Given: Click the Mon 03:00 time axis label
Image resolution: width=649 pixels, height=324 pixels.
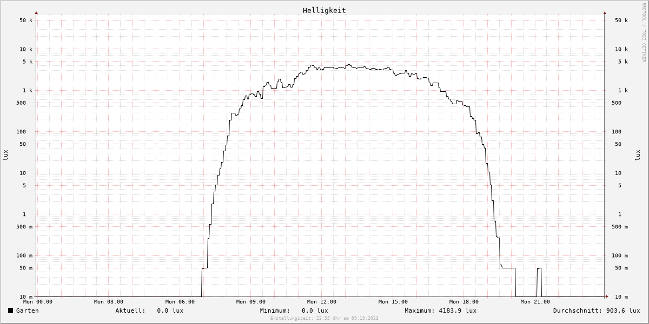Looking at the screenshot, I should [108, 302].
